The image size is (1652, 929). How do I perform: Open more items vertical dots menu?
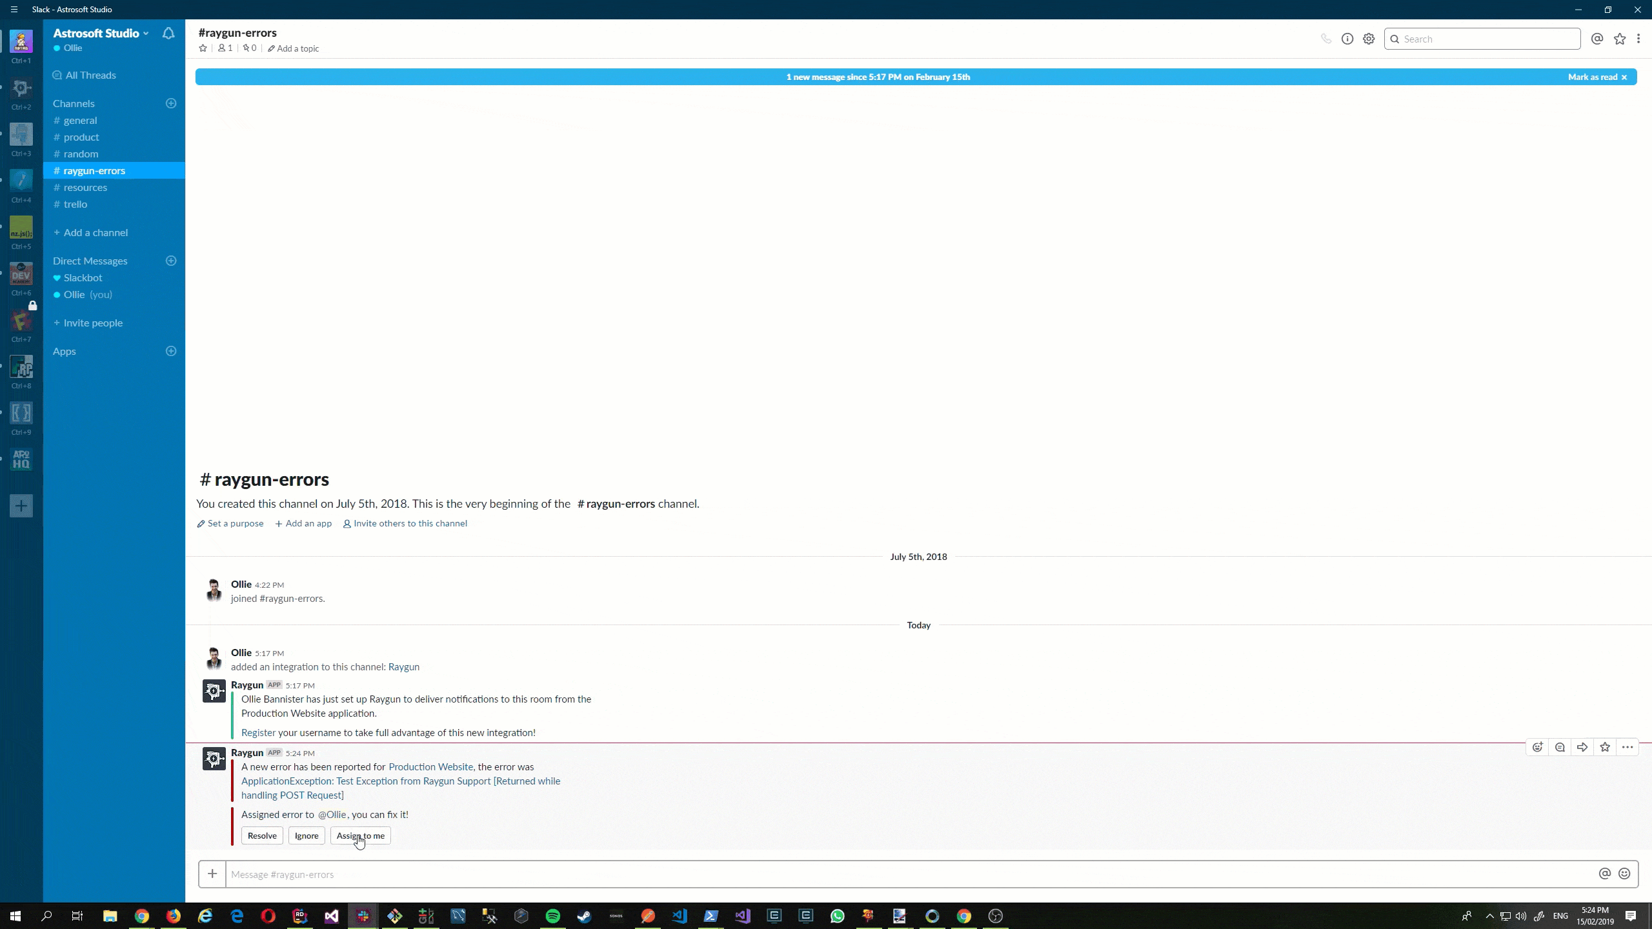[x=1639, y=39]
